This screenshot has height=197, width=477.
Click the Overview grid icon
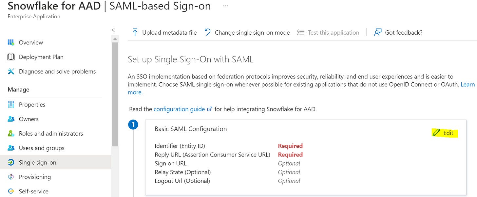(11, 42)
